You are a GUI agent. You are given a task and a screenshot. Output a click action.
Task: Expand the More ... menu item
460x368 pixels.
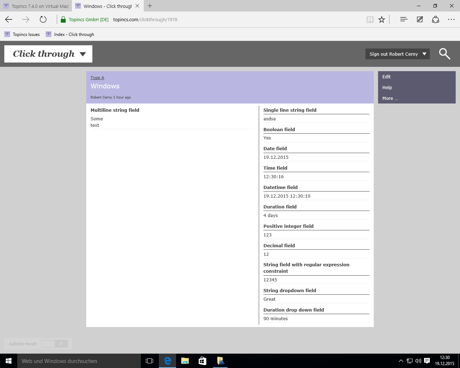pos(390,98)
